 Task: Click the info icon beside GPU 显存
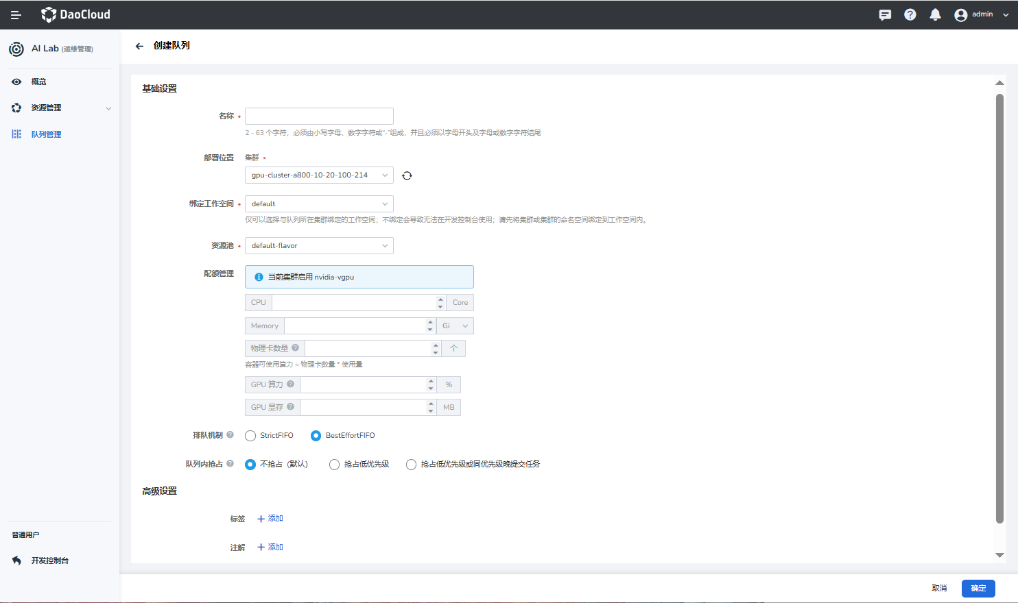point(291,407)
